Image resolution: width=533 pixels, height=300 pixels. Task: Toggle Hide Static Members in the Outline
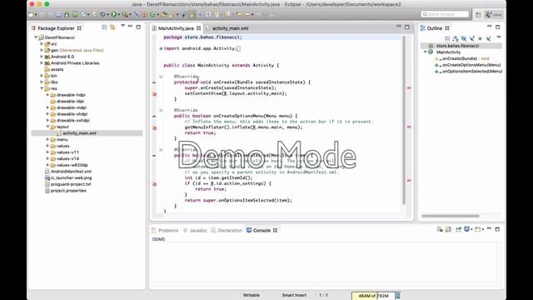[472, 39]
